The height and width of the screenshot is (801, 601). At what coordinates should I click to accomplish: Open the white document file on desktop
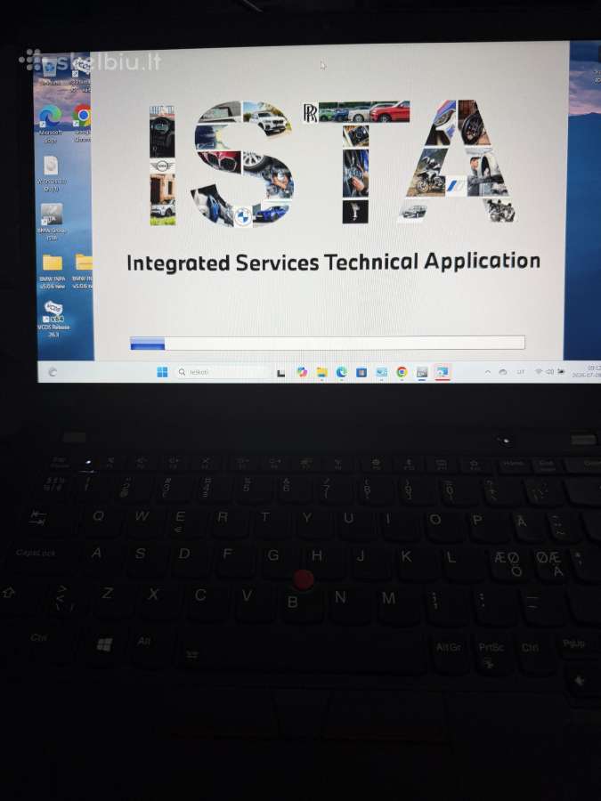coord(51,174)
